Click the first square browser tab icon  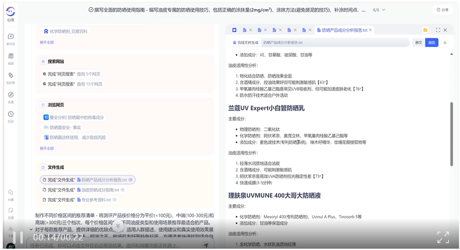point(234,30)
